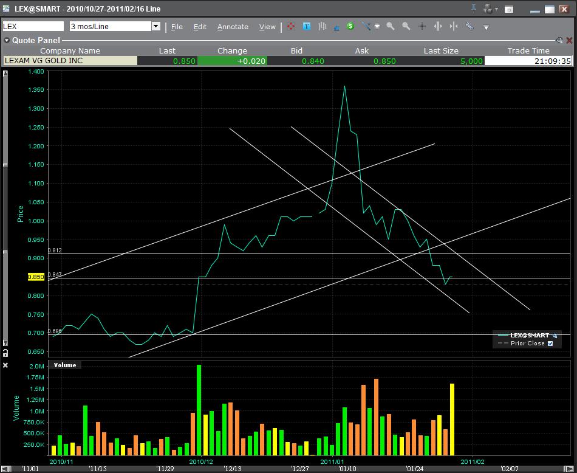Click the pin icon in the title bar
Screen dimensions: 577x473
tap(474, 9)
